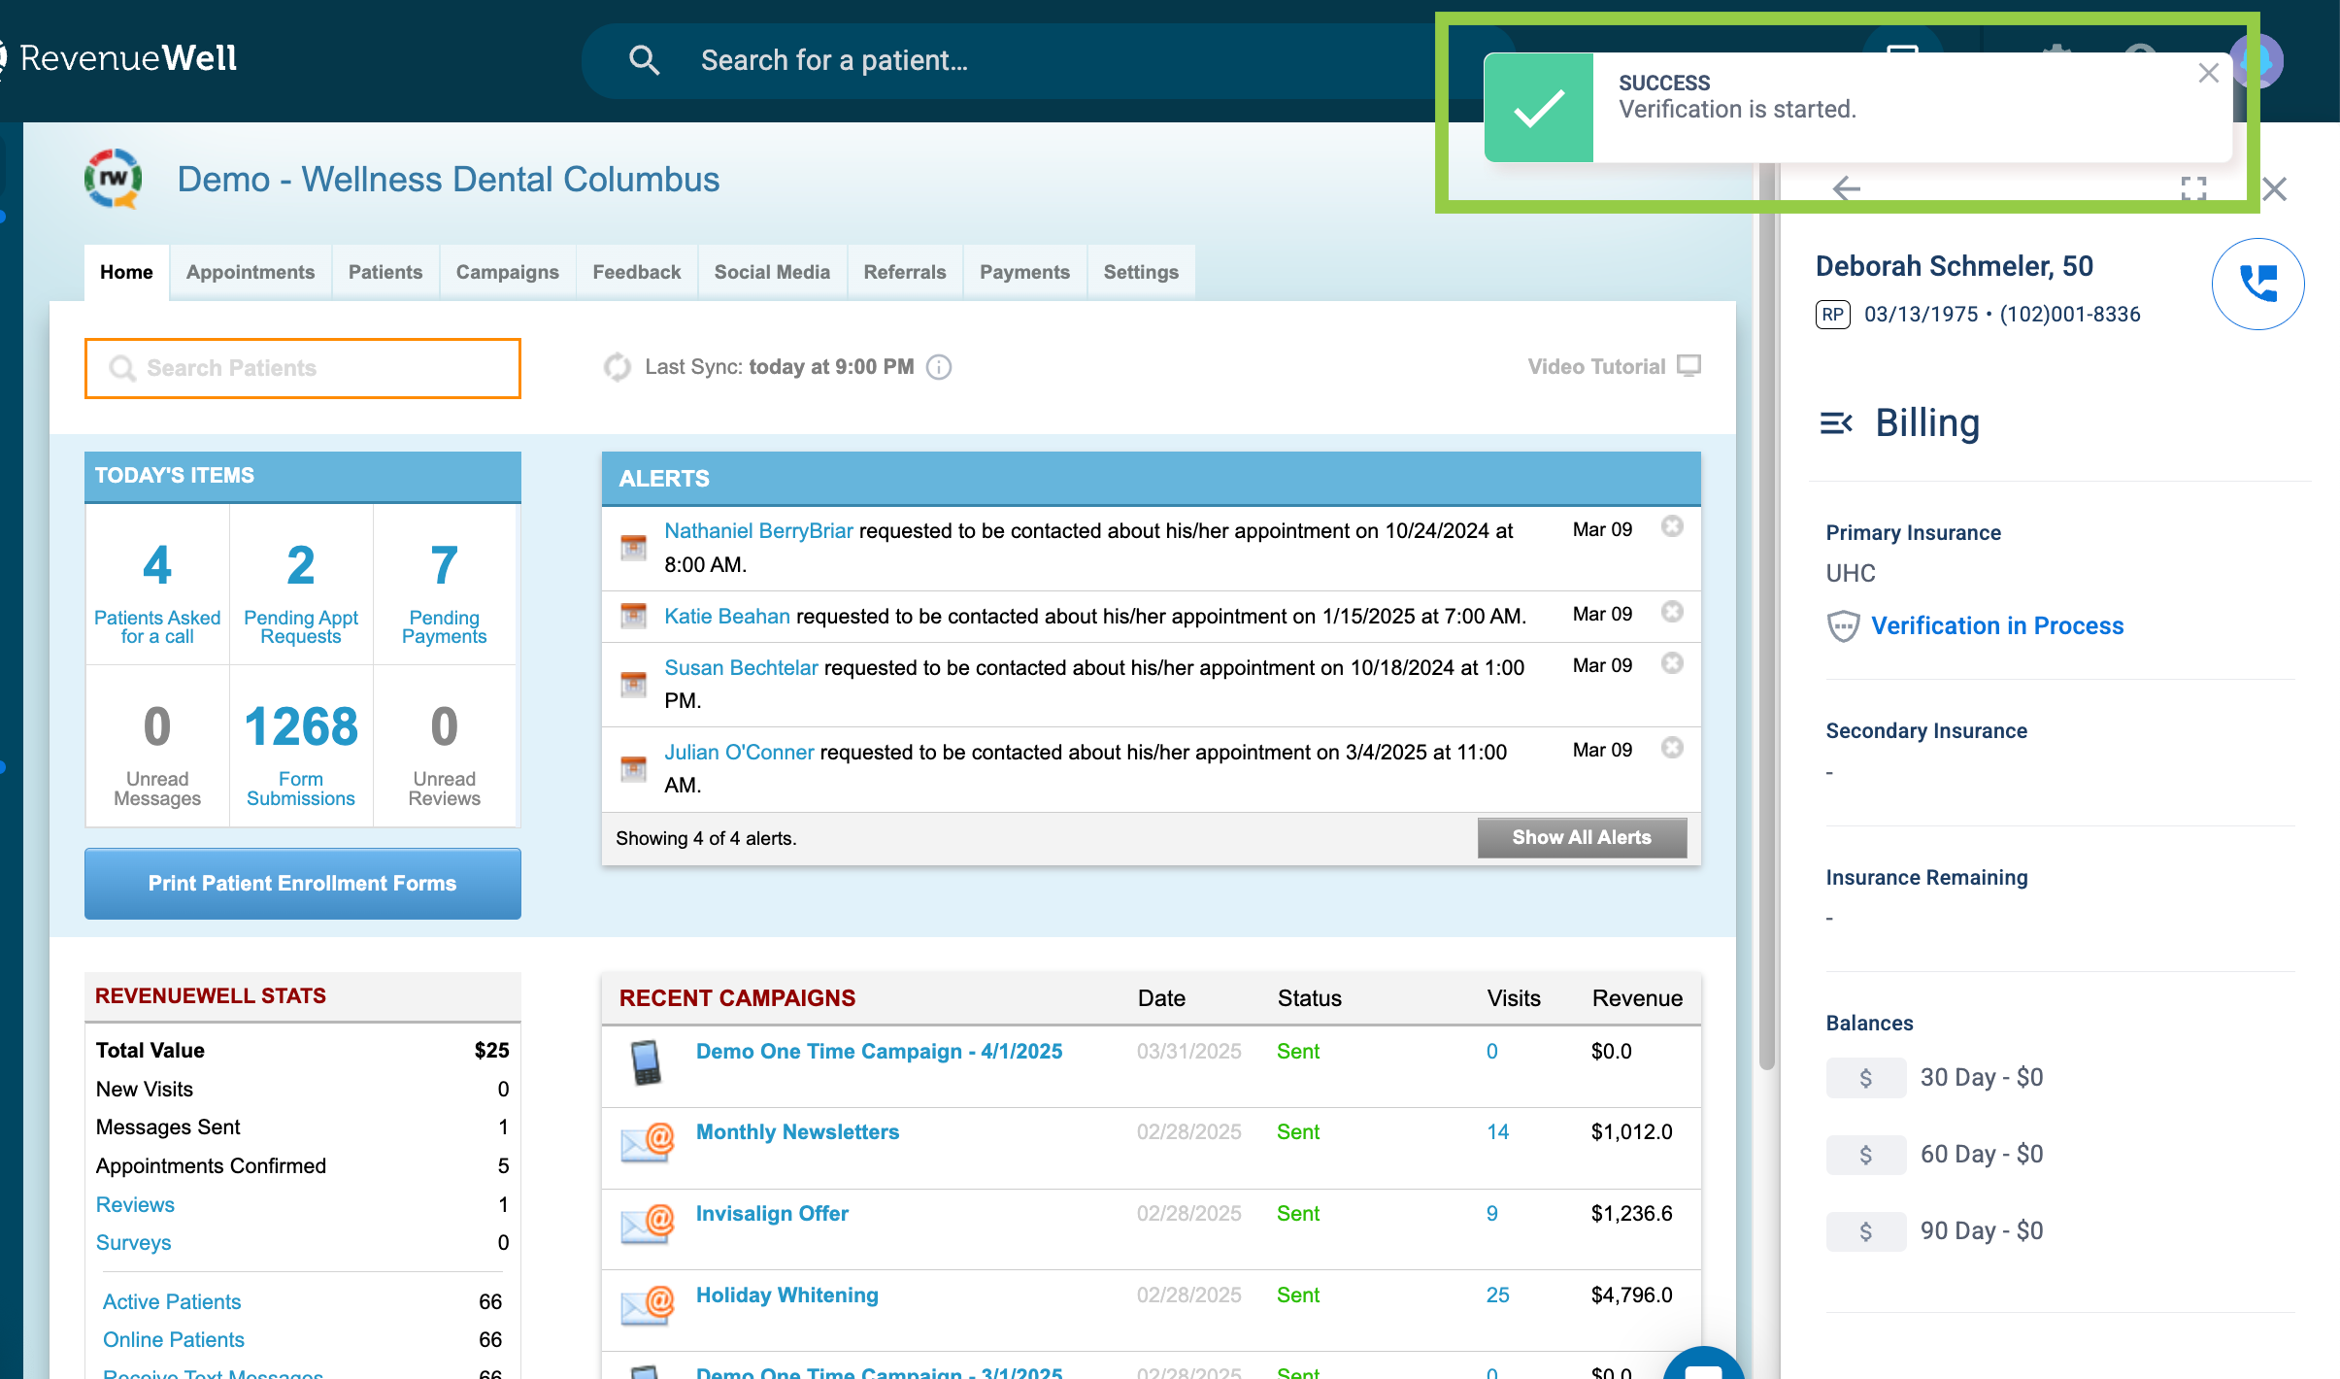Expand patient panel to full screen
Image resolution: width=2340 pixels, height=1379 pixels.
(x=2193, y=188)
